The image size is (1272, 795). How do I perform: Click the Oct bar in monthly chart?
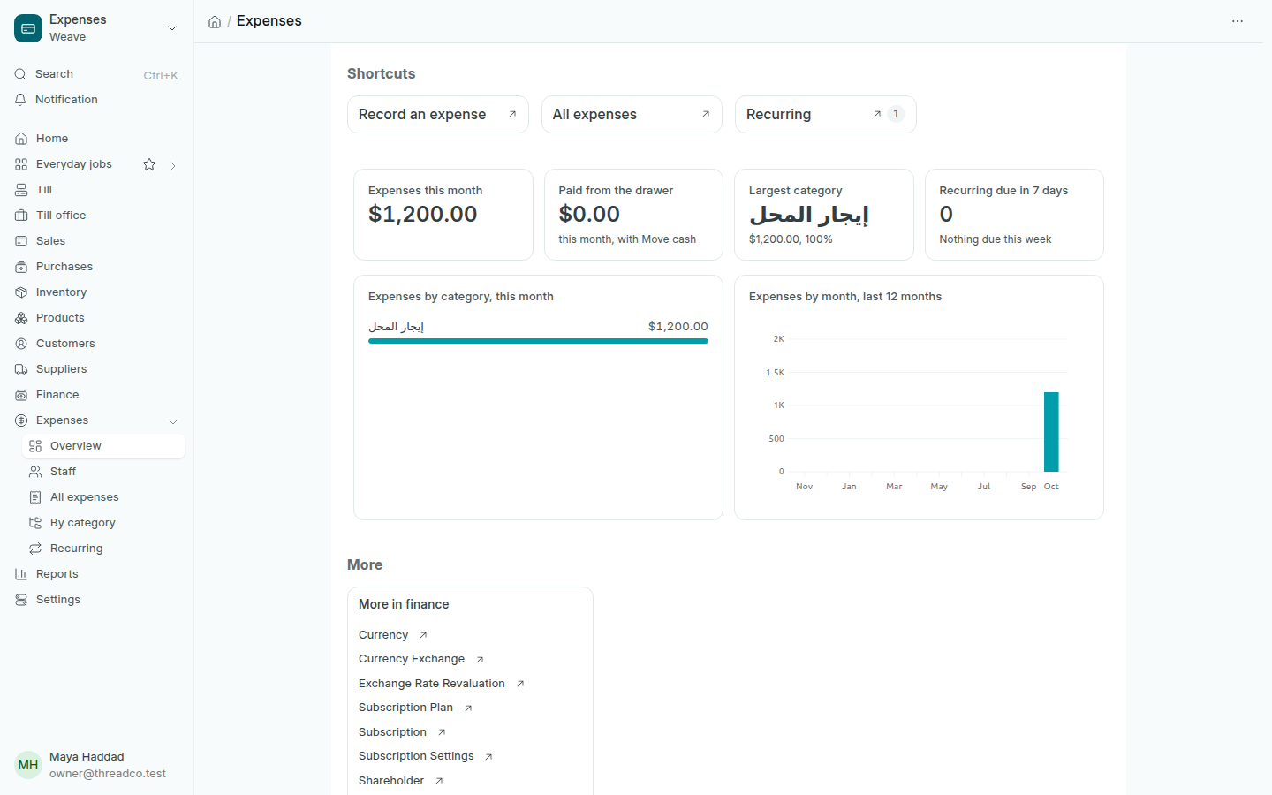(1051, 432)
